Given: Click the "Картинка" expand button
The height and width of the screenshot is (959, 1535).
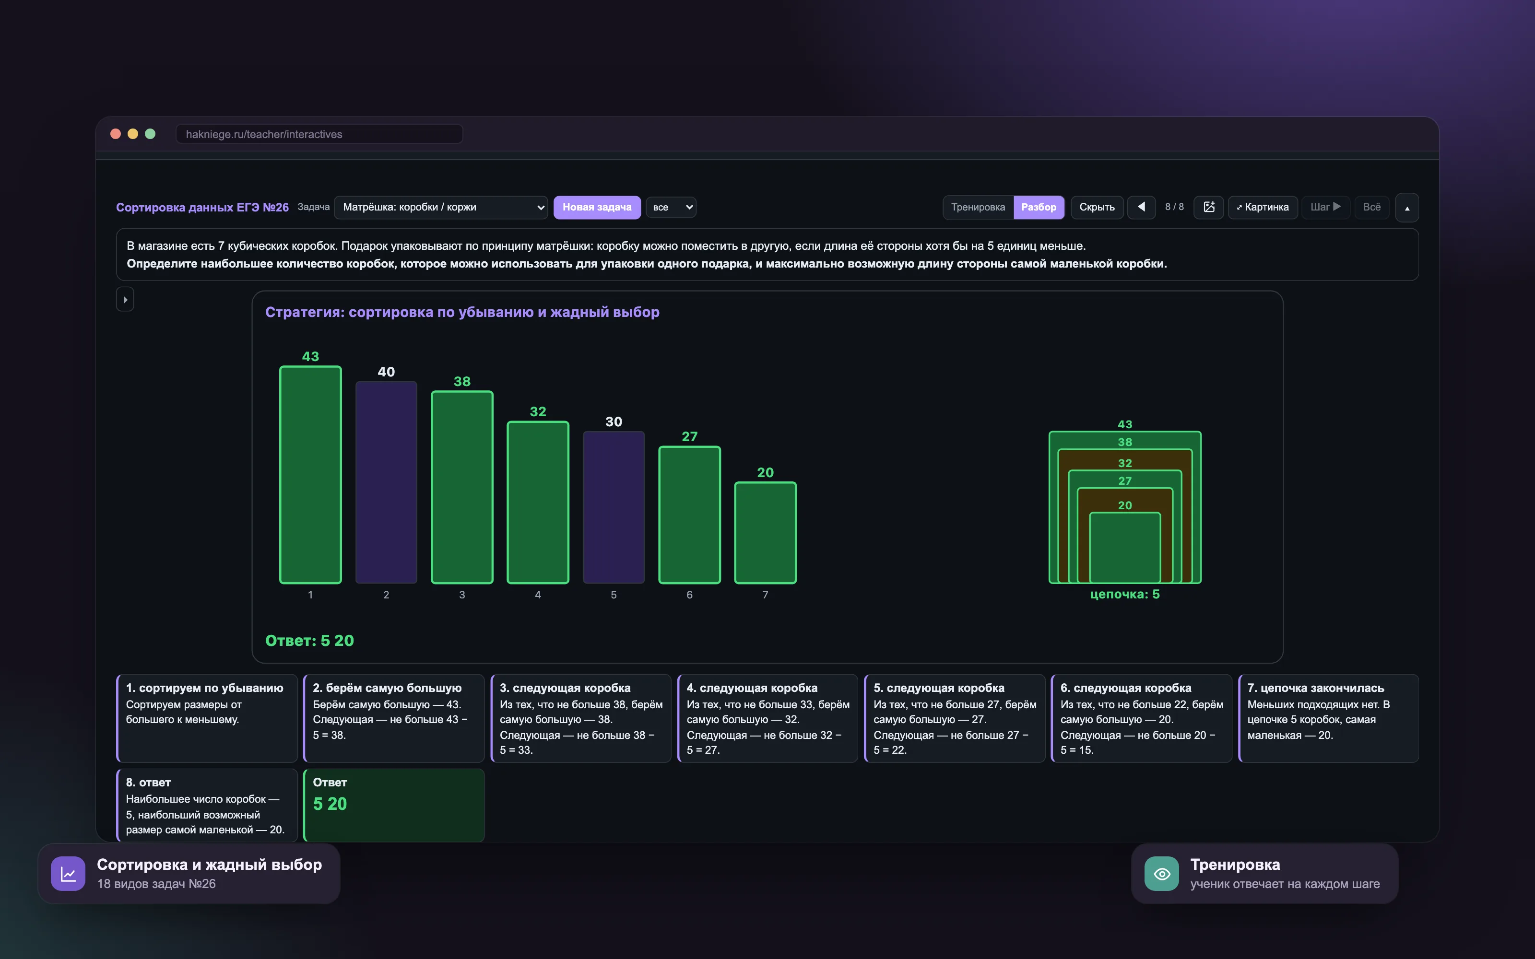Looking at the screenshot, I should (x=1262, y=208).
